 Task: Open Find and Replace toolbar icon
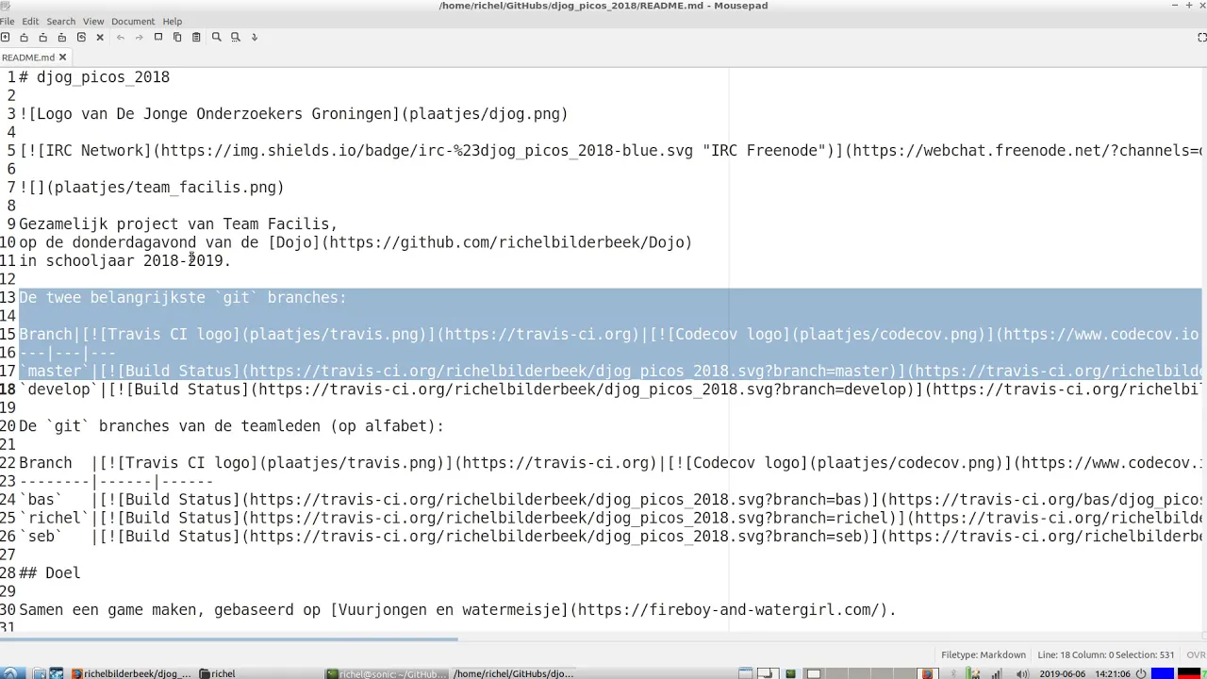236,37
